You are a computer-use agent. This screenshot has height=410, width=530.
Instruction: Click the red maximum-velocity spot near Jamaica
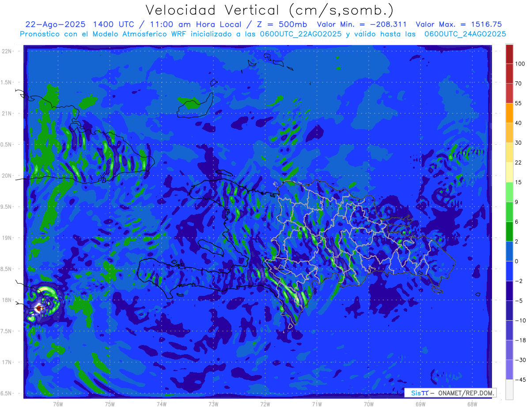point(38,308)
